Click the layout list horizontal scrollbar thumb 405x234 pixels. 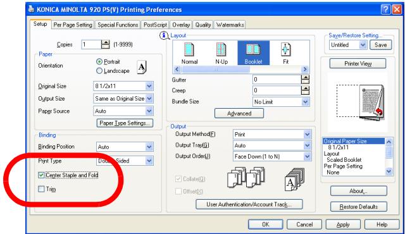(216, 69)
